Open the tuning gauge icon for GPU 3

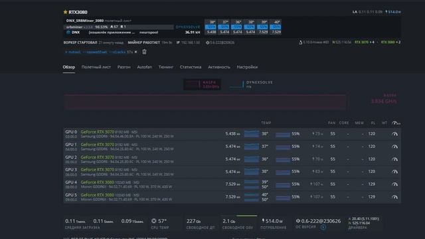click(x=394, y=172)
